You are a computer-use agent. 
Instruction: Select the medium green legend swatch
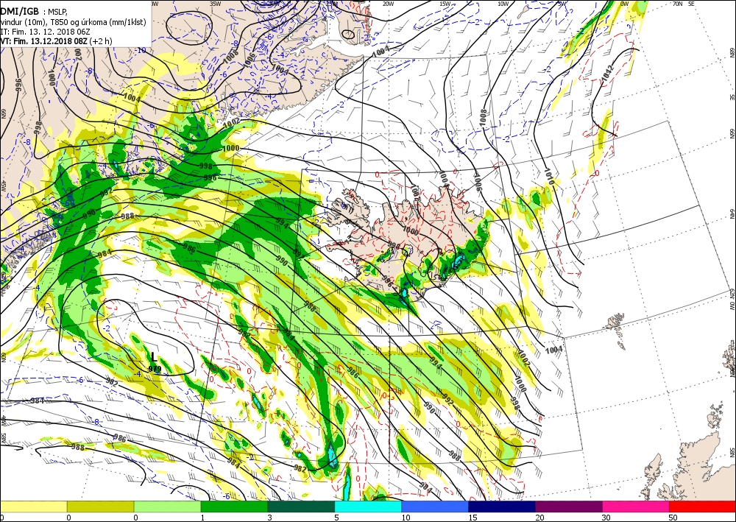[234, 507]
